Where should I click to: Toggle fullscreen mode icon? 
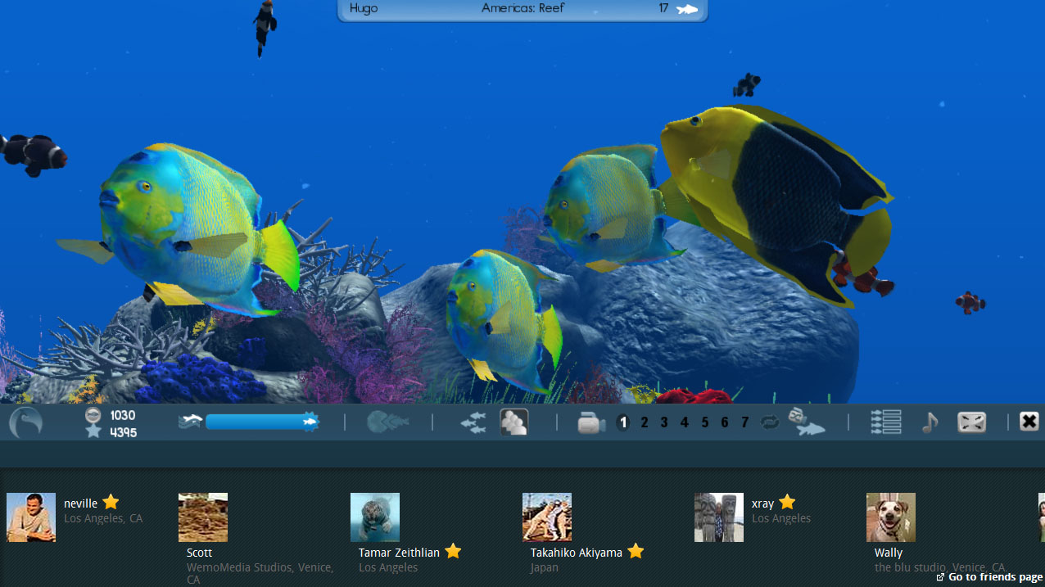pyautogui.click(x=971, y=422)
